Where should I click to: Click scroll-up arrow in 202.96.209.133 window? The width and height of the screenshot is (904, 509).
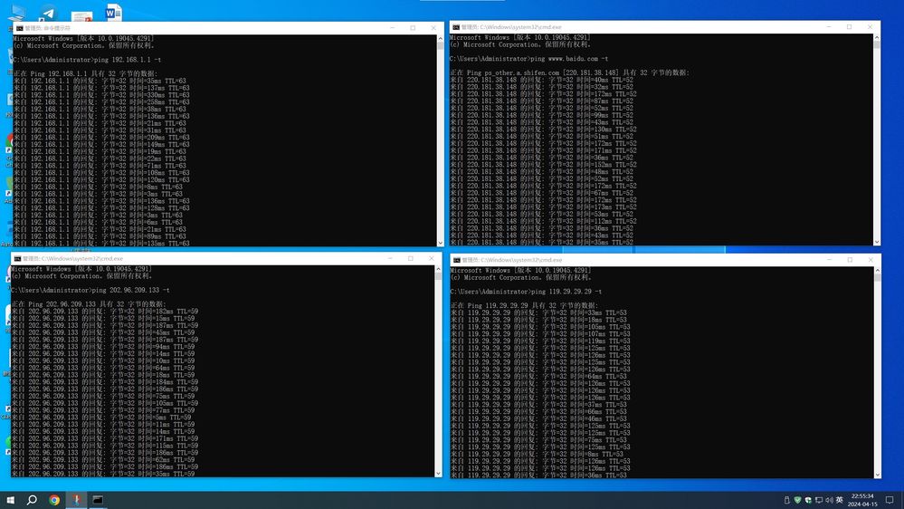(x=438, y=270)
